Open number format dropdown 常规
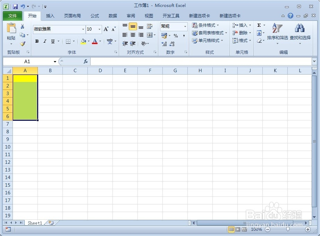The width and height of the screenshot is (320, 236). pyautogui.click(x=185, y=26)
